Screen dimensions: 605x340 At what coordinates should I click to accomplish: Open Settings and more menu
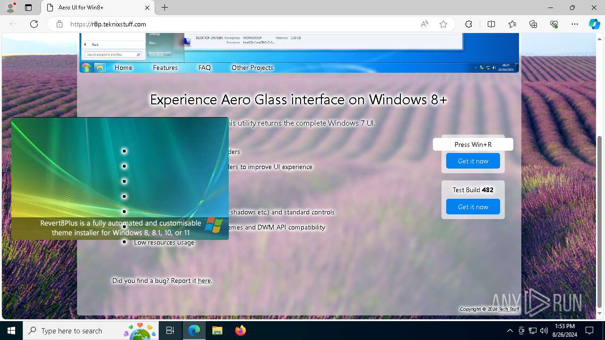click(575, 24)
